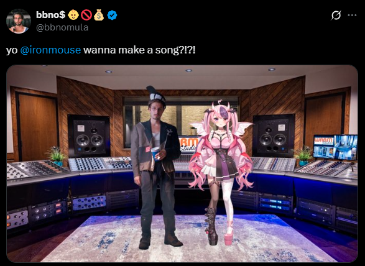Click the red prohibited sign emoji
The height and width of the screenshot is (266, 365).
[x=86, y=15]
